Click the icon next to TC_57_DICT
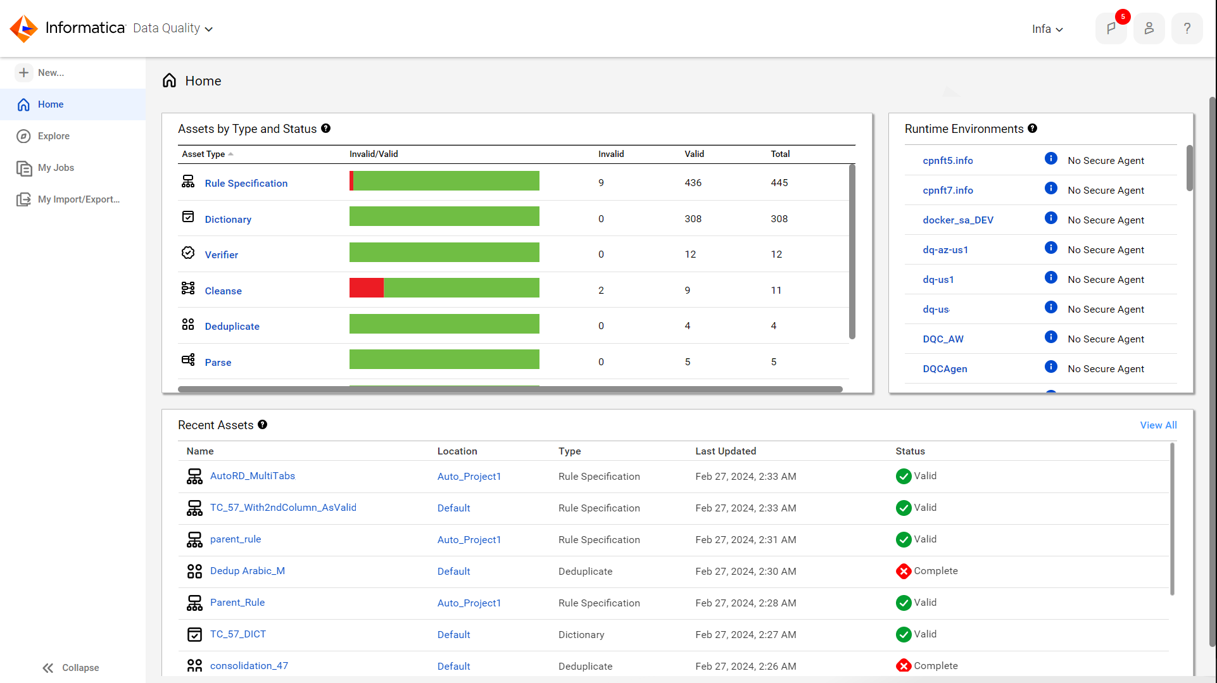 (194, 634)
